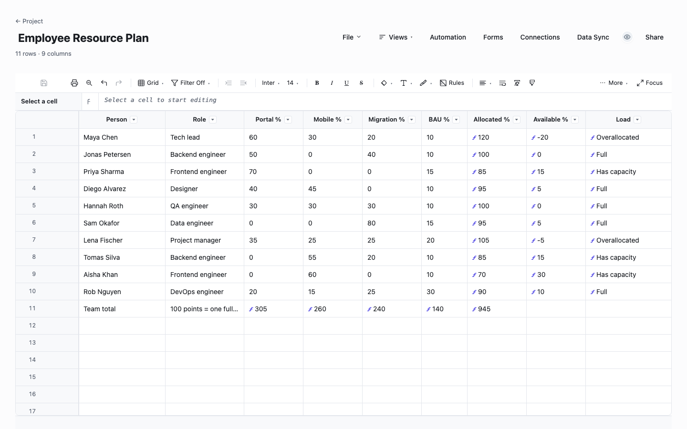Select Maya Chen's Overallocated load cell
The height and width of the screenshot is (429, 687).
pyautogui.click(x=628, y=137)
